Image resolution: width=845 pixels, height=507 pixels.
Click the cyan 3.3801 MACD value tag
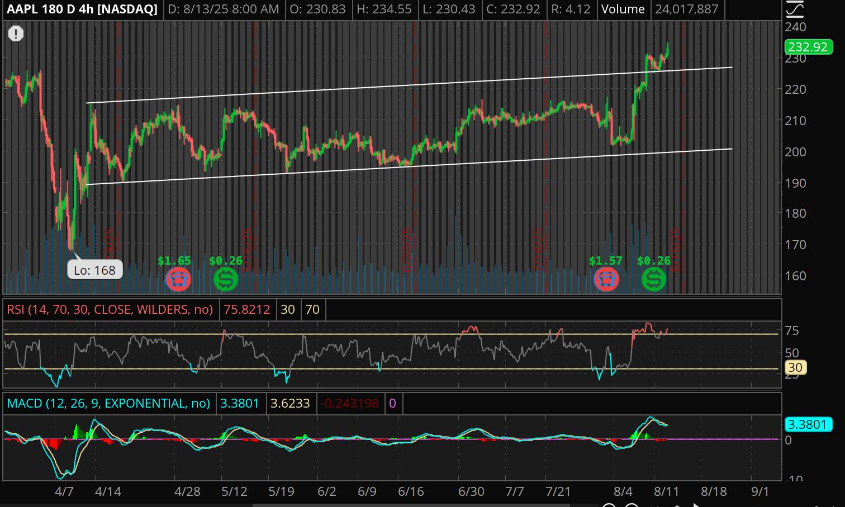click(x=806, y=424)
